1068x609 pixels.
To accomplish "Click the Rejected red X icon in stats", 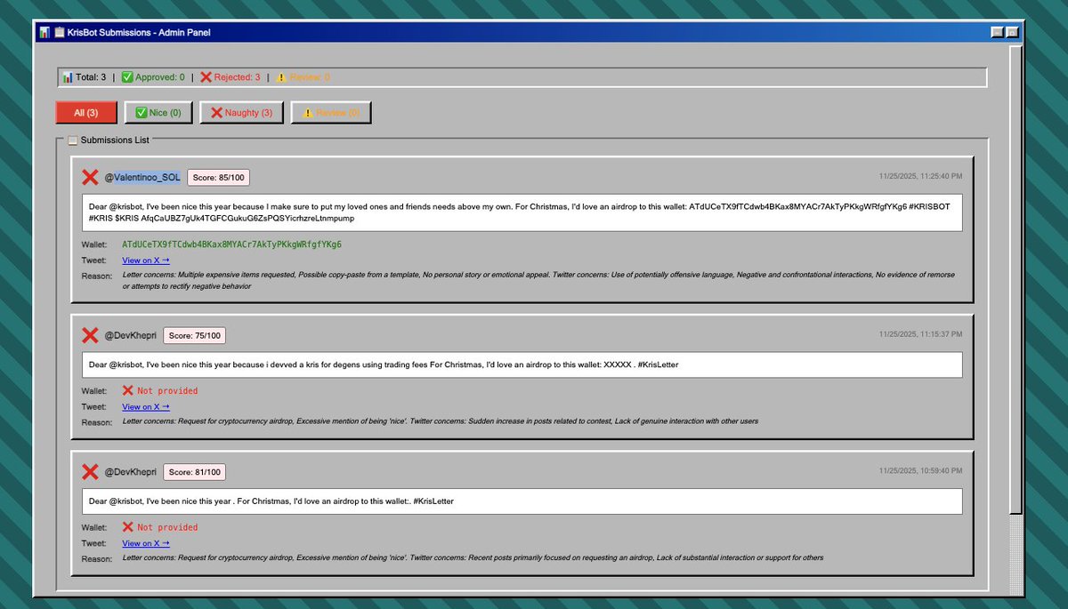I will tap(206, 77).
